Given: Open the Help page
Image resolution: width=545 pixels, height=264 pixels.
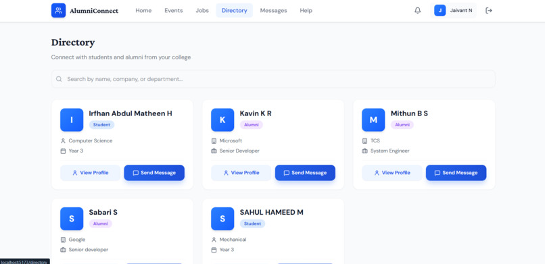Looking at the screenshot, I should pos(306,10).
